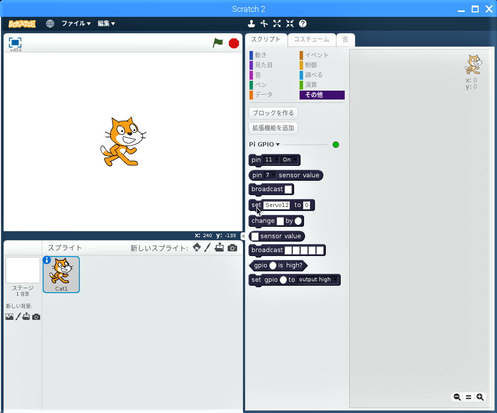Click the Scratch logo
The width and height of the screenshot is (497, 413).
[x=22, y=24]
